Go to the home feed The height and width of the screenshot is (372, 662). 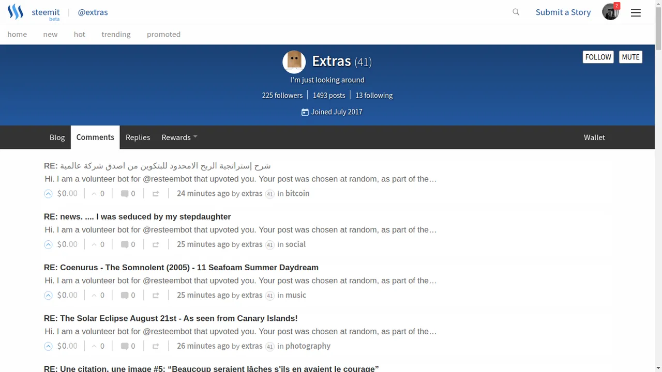point(17,34)
